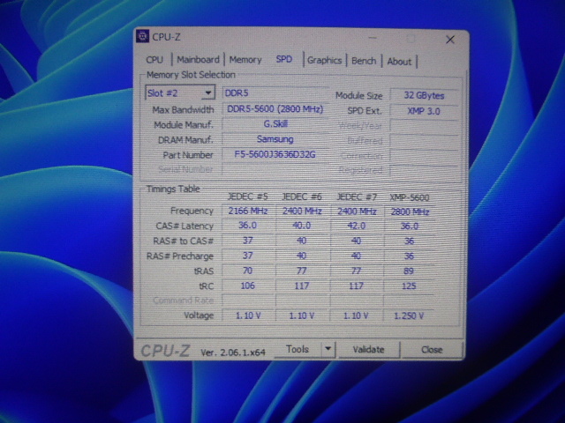Select the Module Manuf. value G.Skill
The width and height of the screenshot is (565, 423).
[x=275, y=124]
